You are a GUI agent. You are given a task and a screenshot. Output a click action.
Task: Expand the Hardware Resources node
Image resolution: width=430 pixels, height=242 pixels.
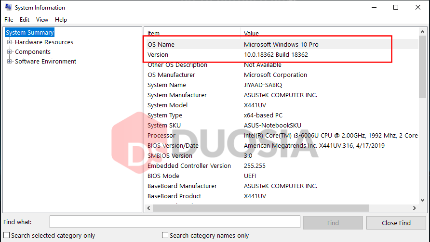[x=9, y=42]
